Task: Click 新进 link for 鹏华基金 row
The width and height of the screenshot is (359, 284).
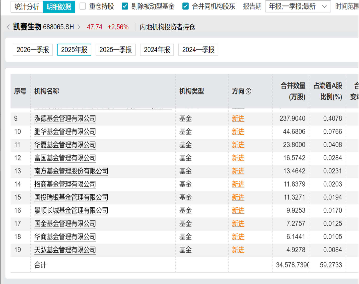Action: [238, 132]
